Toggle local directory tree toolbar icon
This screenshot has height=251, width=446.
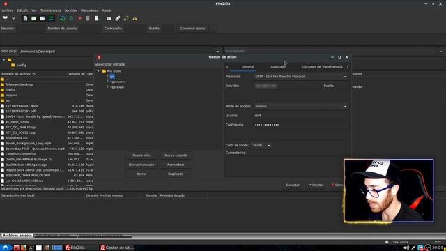coord(34,19)
